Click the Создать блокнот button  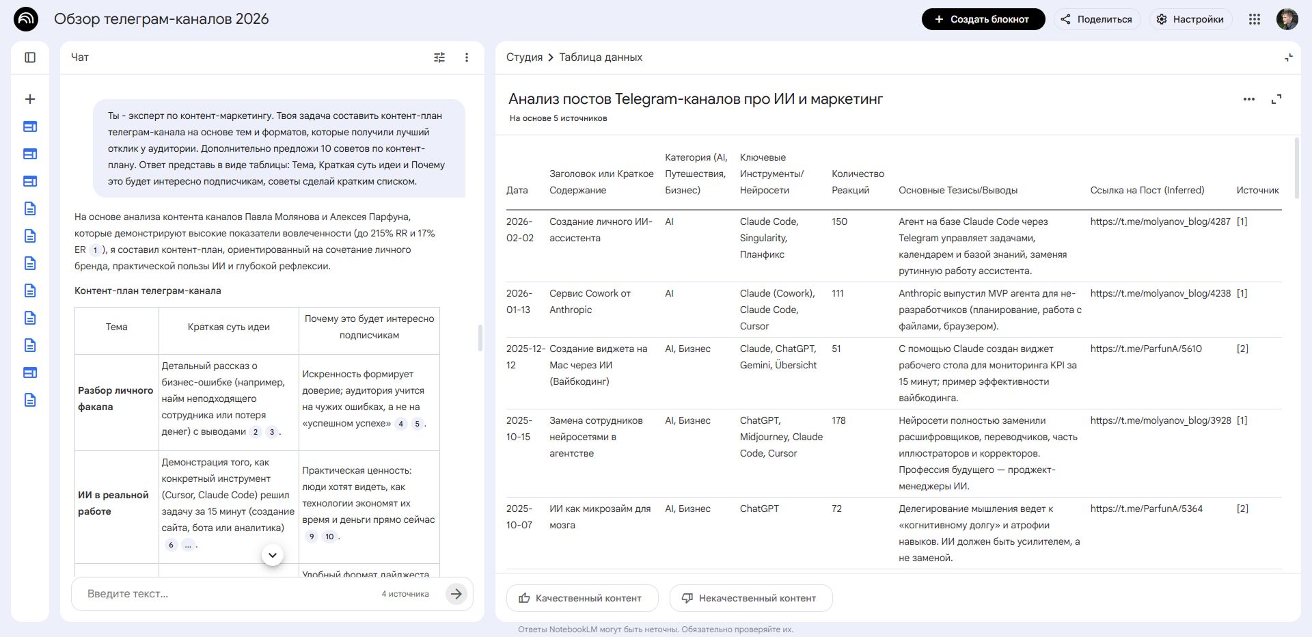tap(983, 19)
